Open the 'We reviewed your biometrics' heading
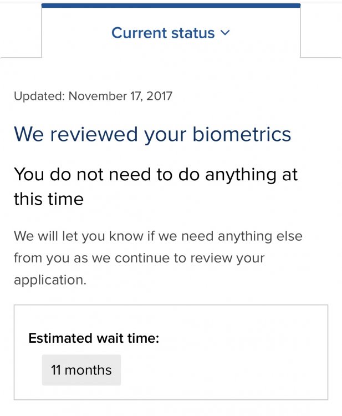Screen dimensions: 342x416 (x=152, y=134)
